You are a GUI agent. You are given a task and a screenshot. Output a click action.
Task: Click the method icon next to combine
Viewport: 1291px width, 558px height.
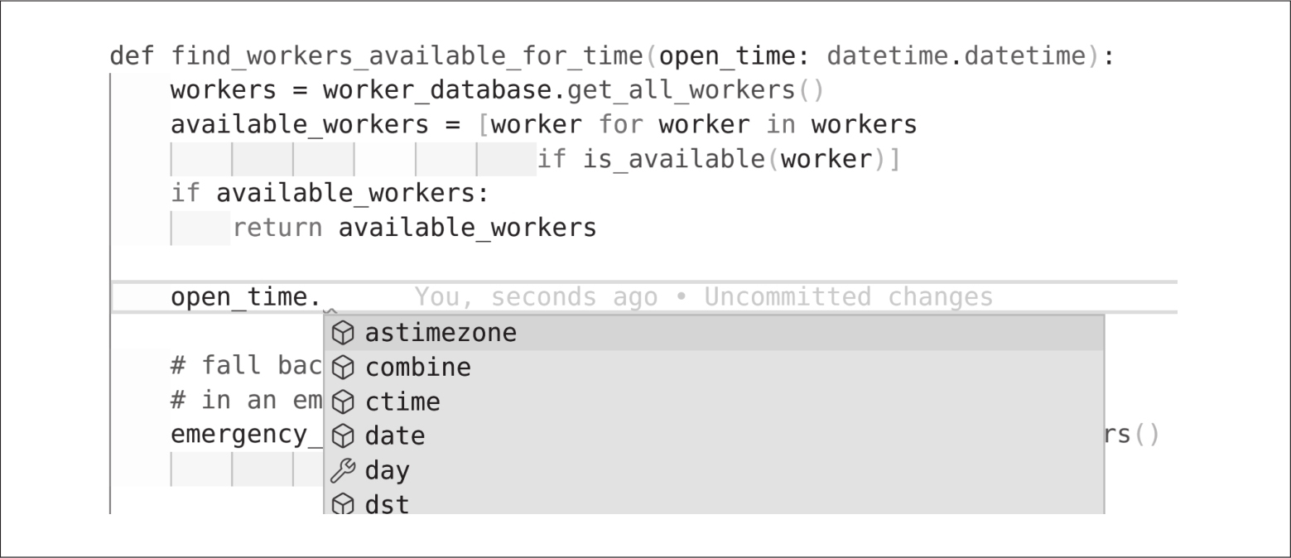coord(342,368)
